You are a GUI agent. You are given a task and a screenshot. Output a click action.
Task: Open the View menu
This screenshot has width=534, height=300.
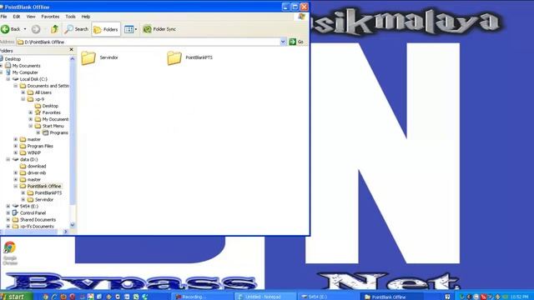[31, 17]
